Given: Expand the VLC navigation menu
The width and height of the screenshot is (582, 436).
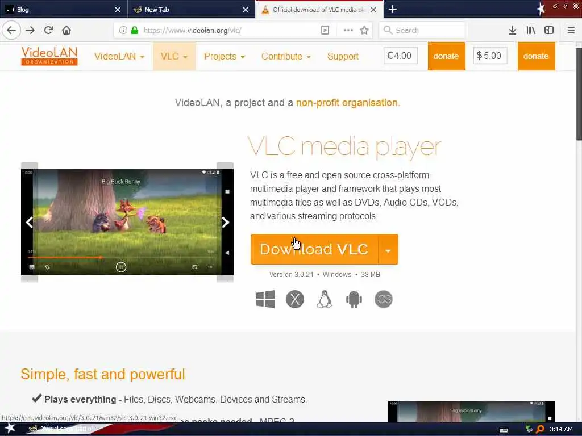Looking at the screenshot, I should [x=174, y=56].
